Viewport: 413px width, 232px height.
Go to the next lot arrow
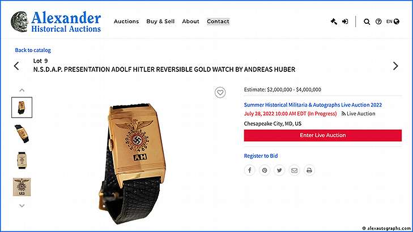point(395,66)
